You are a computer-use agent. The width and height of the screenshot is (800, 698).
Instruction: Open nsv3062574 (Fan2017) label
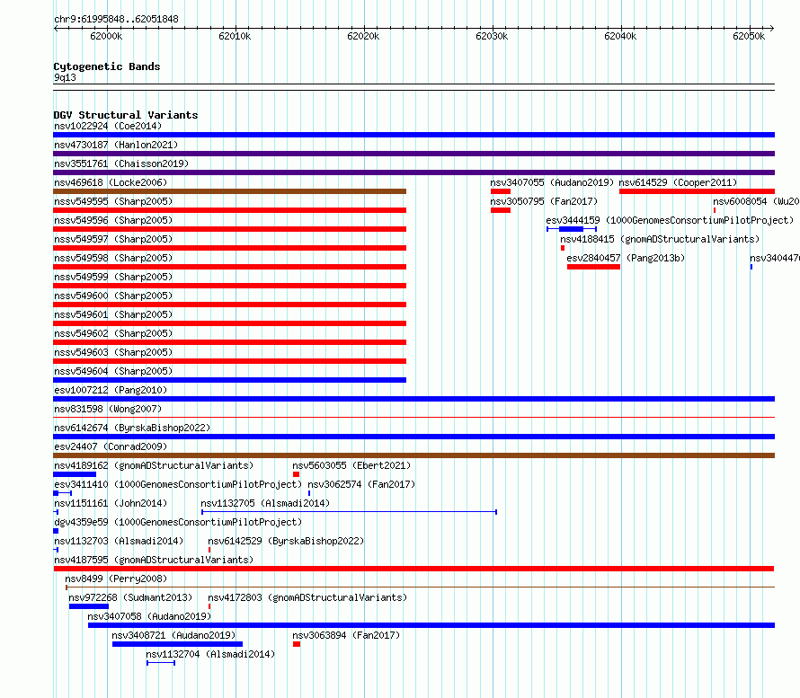point(361,484)
